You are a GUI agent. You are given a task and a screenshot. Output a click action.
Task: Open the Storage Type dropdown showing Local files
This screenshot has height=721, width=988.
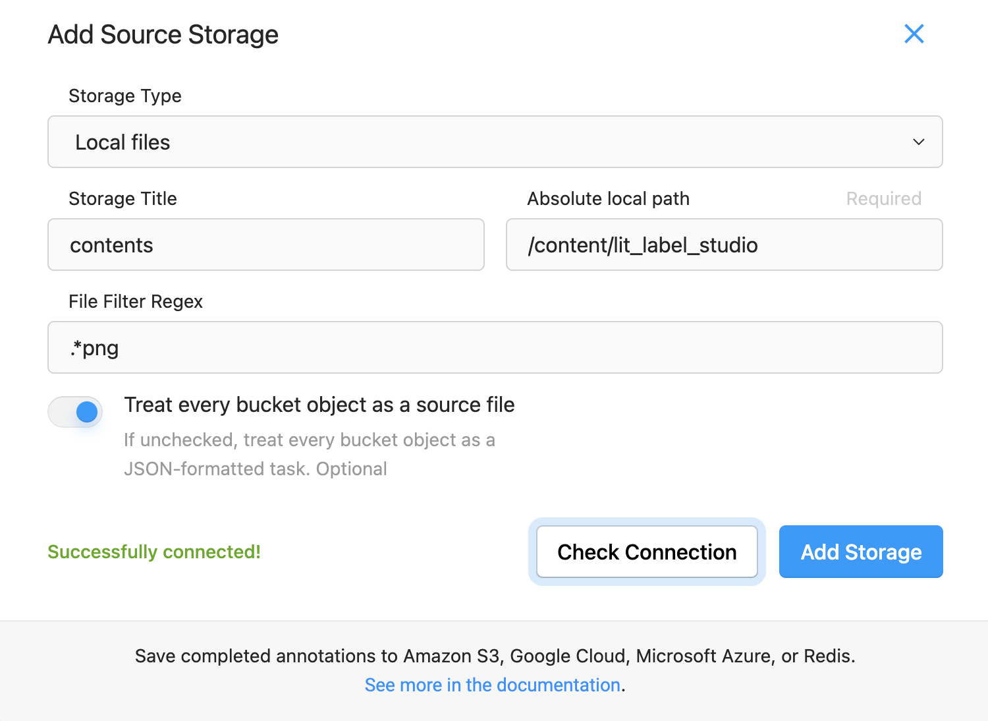click(494, 142)
